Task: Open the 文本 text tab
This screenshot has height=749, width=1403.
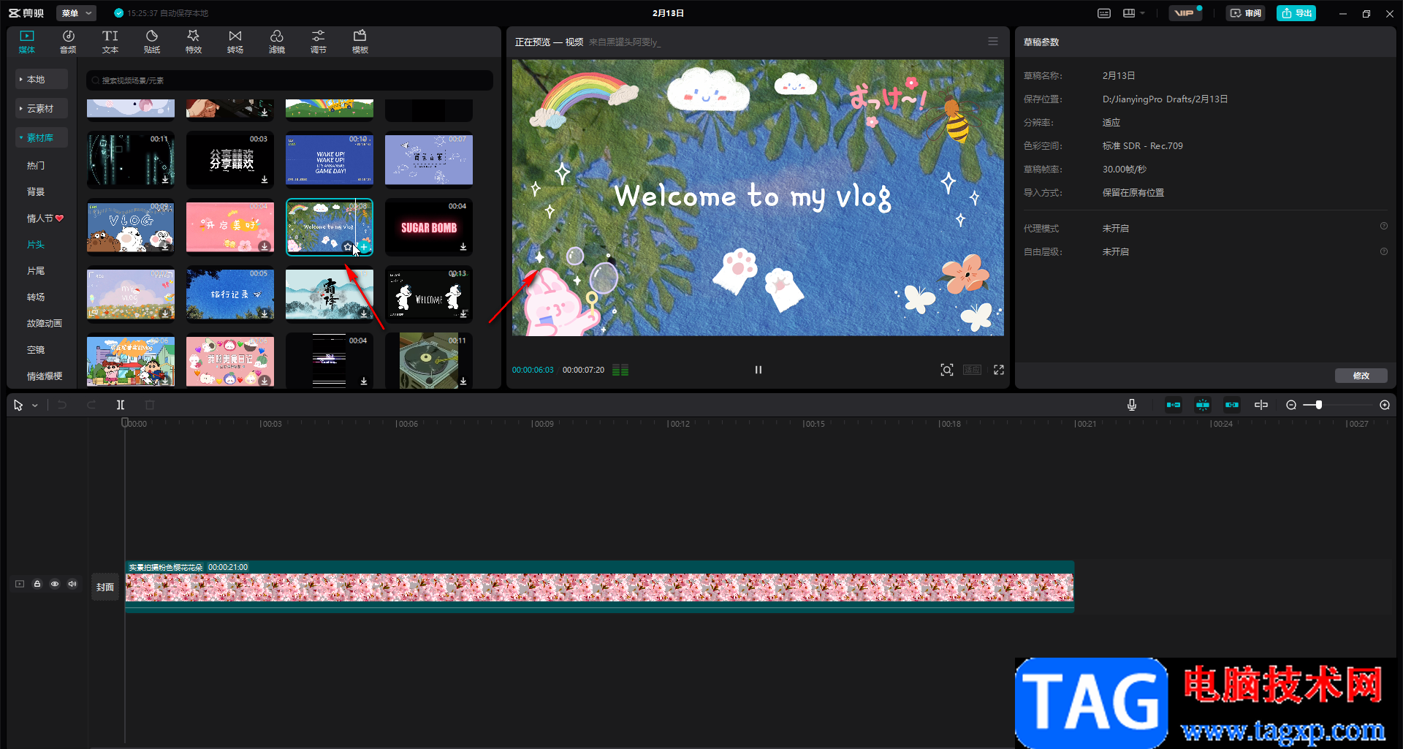Action: click(x=110, y=42)
